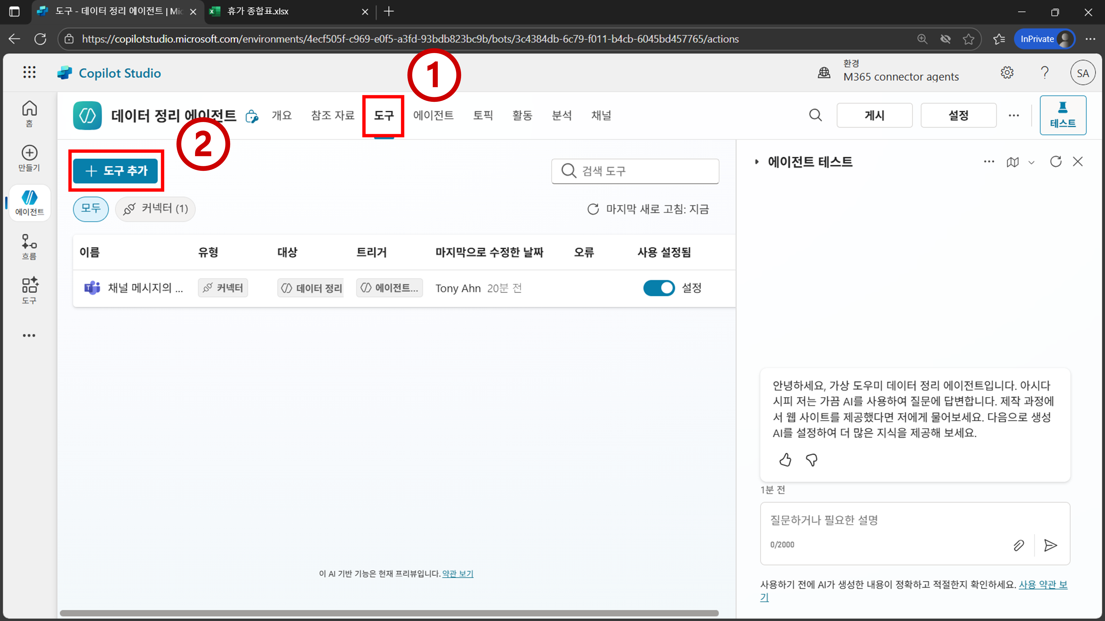Expand the agent test panel triangle
This screenshot has width=1105, height=621.
(757, 162)
